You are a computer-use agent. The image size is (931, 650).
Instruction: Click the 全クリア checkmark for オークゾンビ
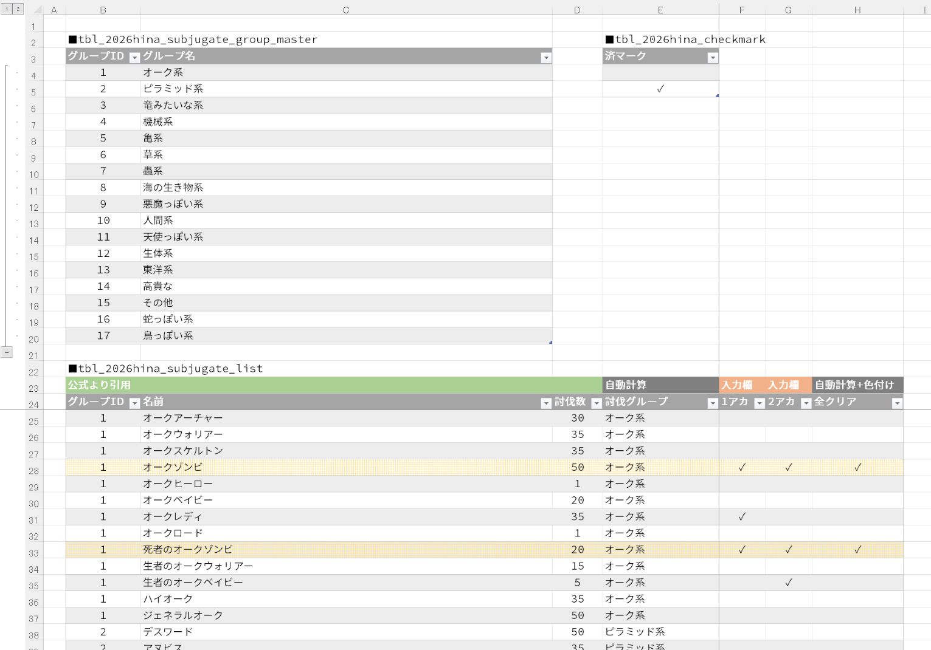coord(857,468)
